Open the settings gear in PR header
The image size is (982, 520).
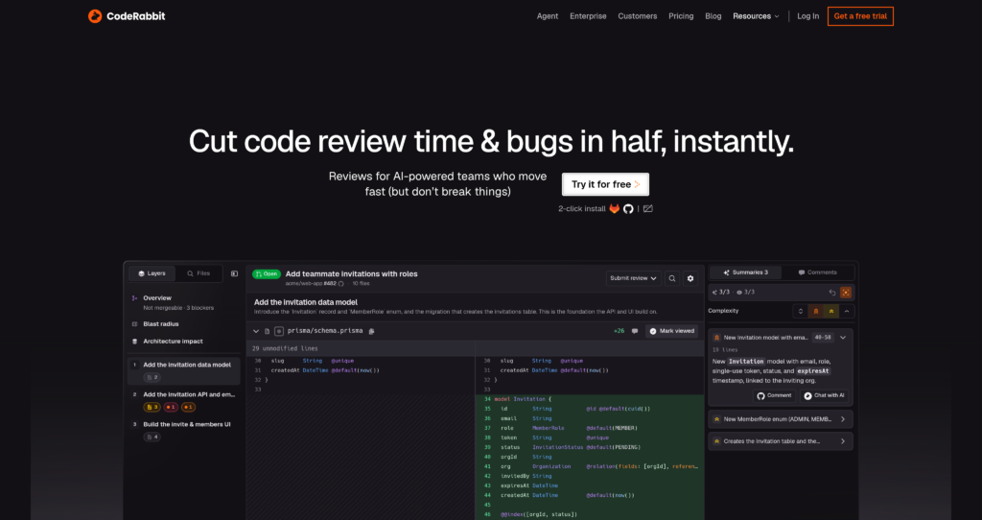690,279
